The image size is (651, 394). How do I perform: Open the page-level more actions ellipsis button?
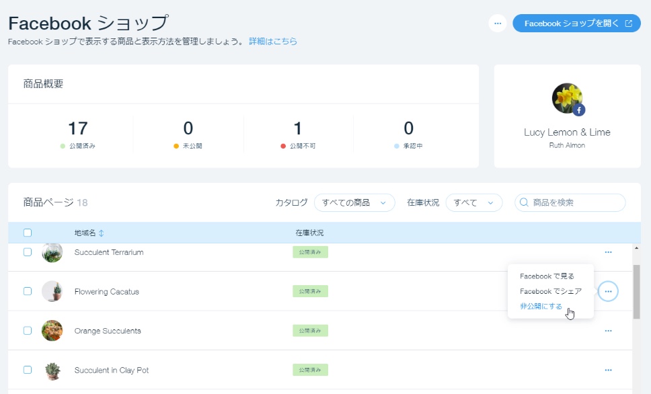pos(498,24)
